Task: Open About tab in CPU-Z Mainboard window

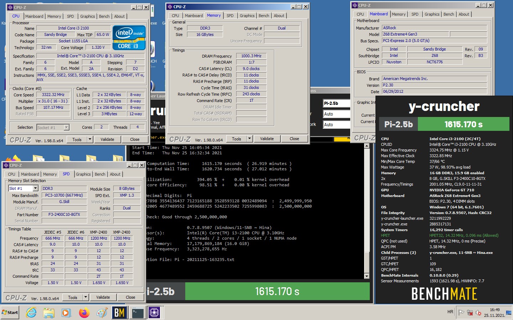Action: point(464,14)
